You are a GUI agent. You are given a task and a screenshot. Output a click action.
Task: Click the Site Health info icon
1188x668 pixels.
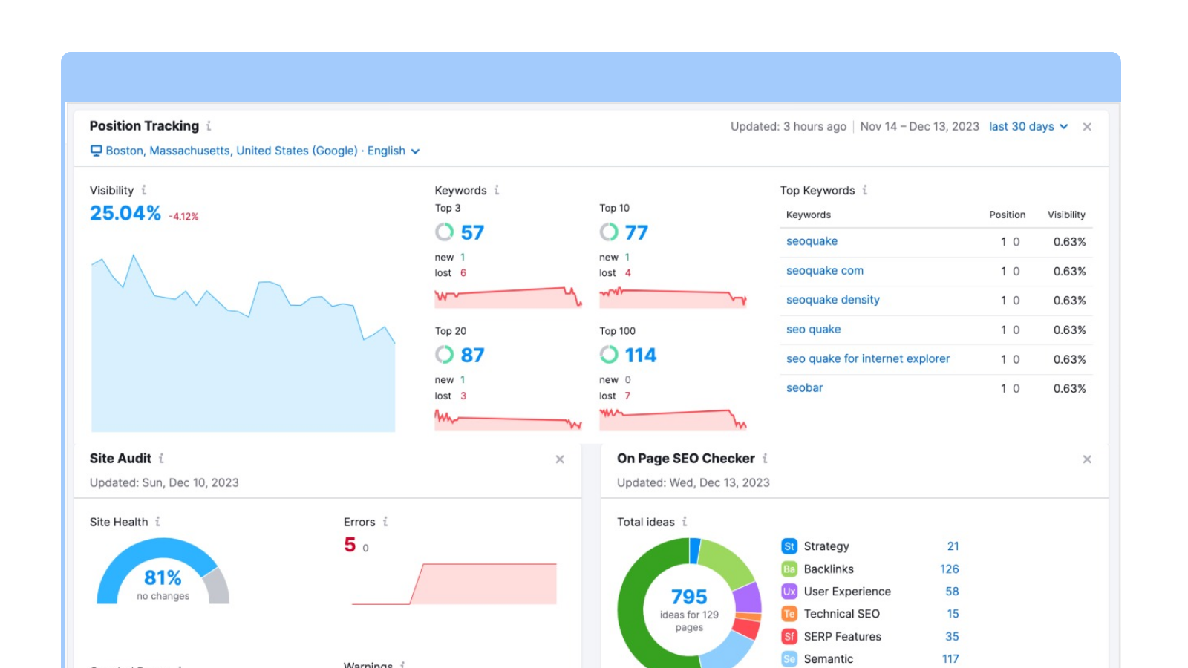157,522
